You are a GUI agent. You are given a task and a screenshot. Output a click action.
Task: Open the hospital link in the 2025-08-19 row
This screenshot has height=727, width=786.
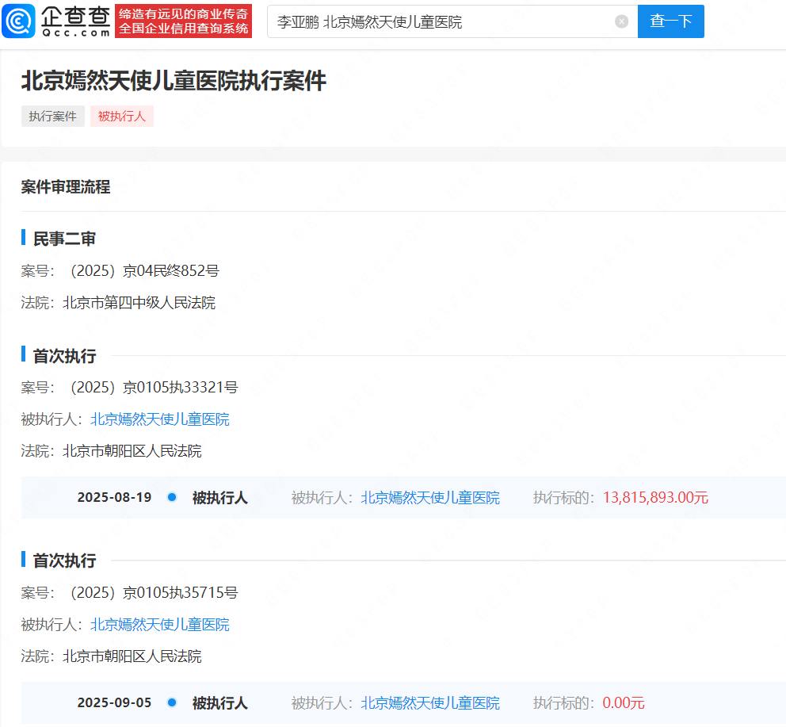(x=430, y=497)
